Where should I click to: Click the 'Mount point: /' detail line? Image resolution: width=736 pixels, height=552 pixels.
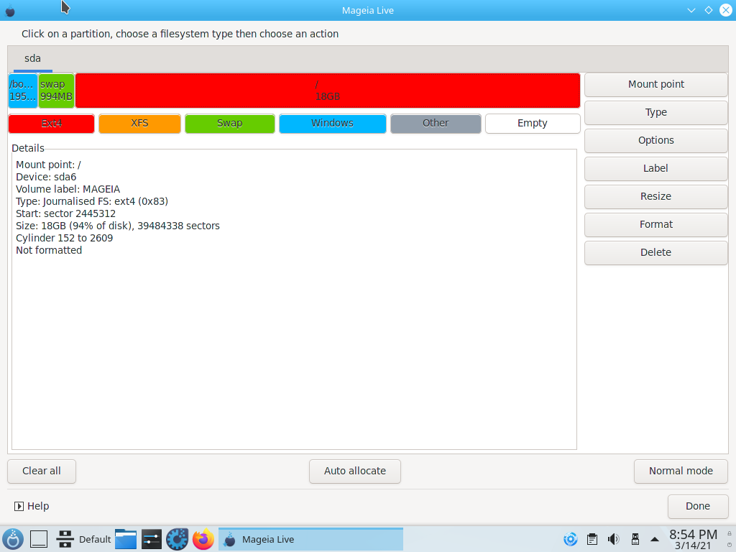48,165
